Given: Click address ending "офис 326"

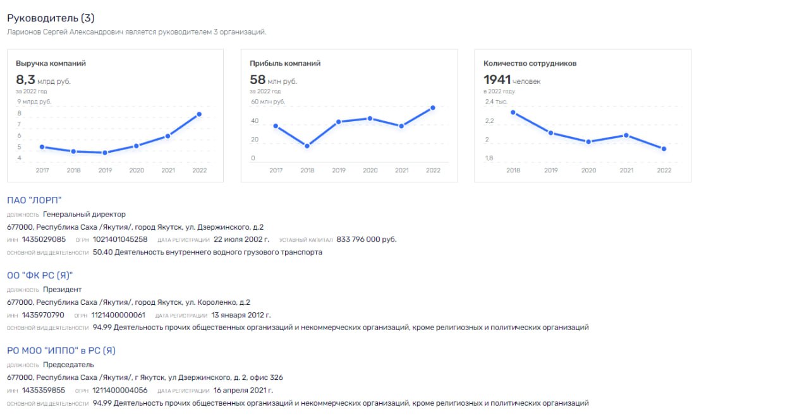Looking at the screenshot, I should [145, 377].
